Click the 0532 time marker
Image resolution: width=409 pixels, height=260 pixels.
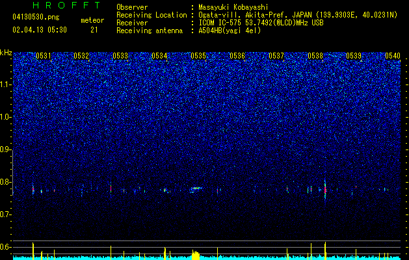(x=81, y=56)
